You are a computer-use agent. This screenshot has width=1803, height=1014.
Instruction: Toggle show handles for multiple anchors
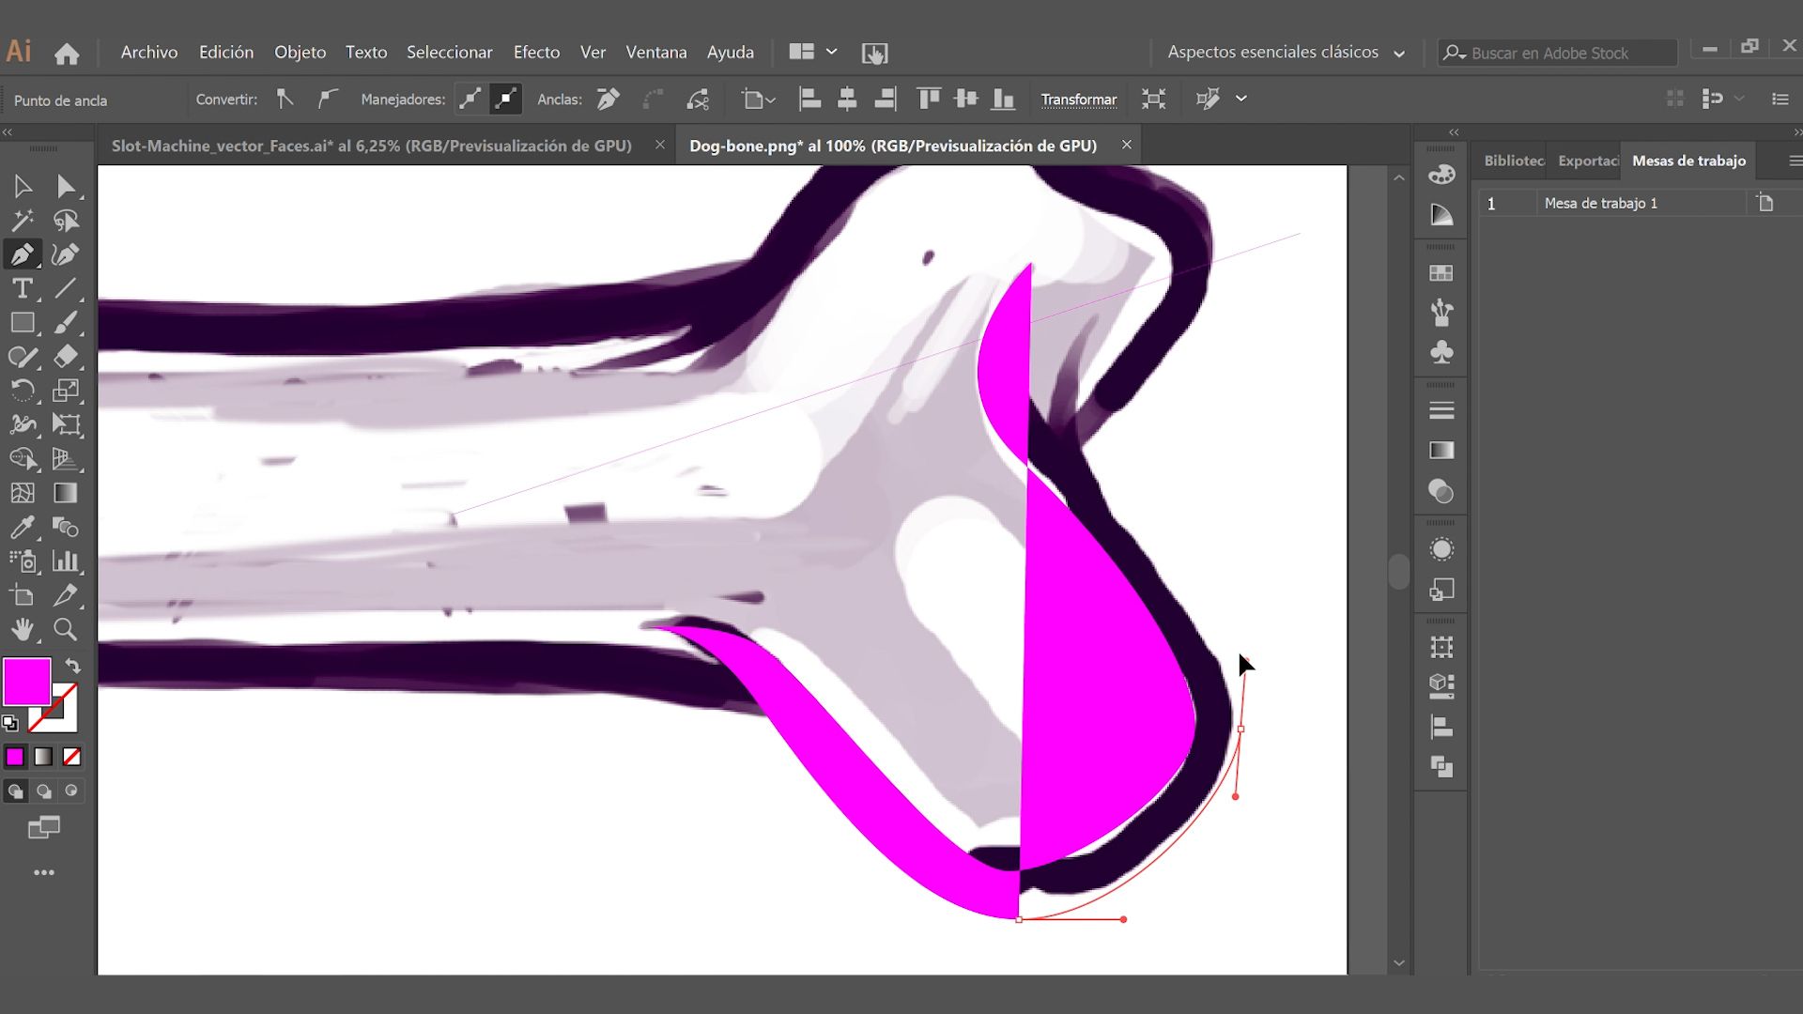470,99
